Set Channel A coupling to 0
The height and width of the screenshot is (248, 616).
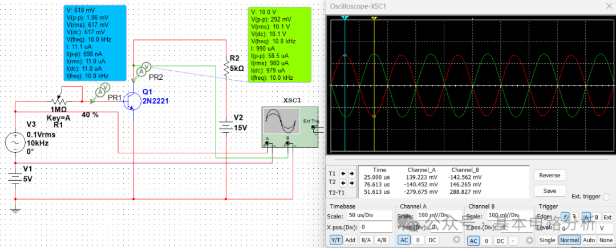pyautogui.click(x=418, y=240)
